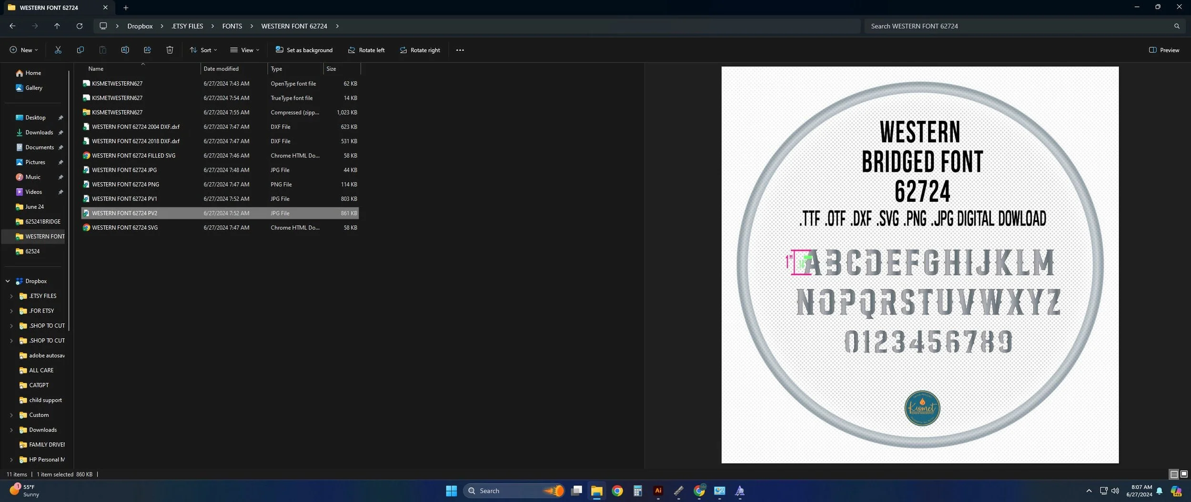Select WESTERN FONT 62724 PV1 file
This screenshot has width=1191, height=502.
pos(220,199)
